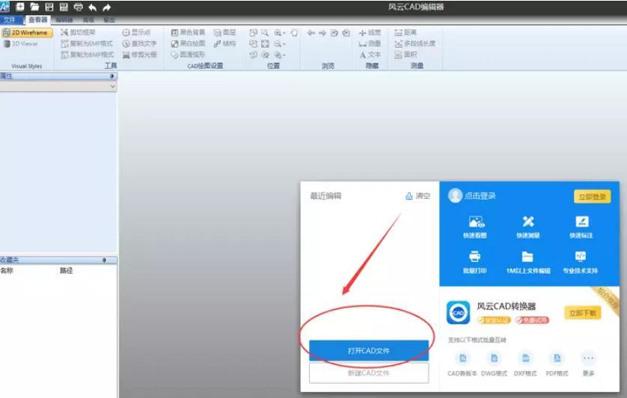Screen dimensions: 627x398
Task: Open the zoom in dropdown arrow
Action: [284, 33]
